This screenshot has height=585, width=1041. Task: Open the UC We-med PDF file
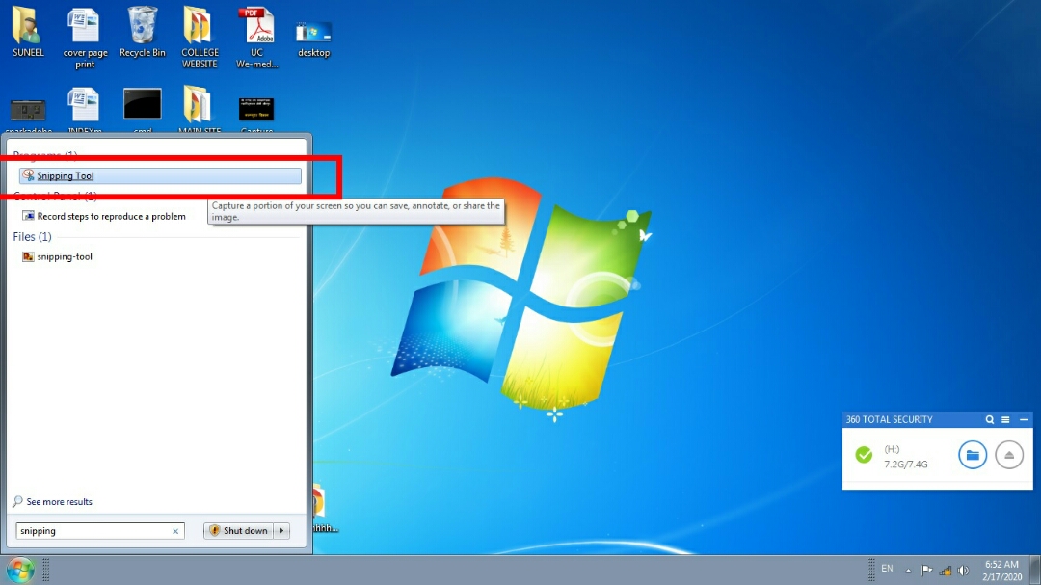point(257,38)
